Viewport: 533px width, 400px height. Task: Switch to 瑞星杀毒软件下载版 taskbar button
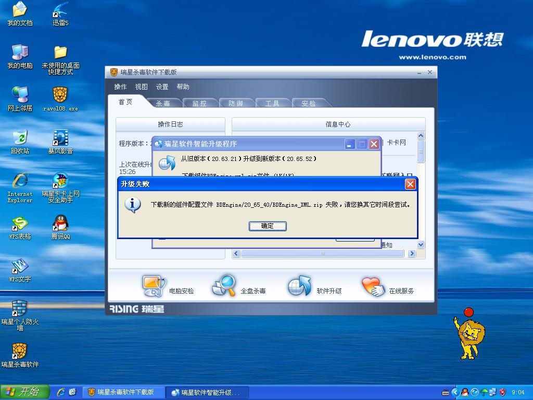[x=124, y=392]
